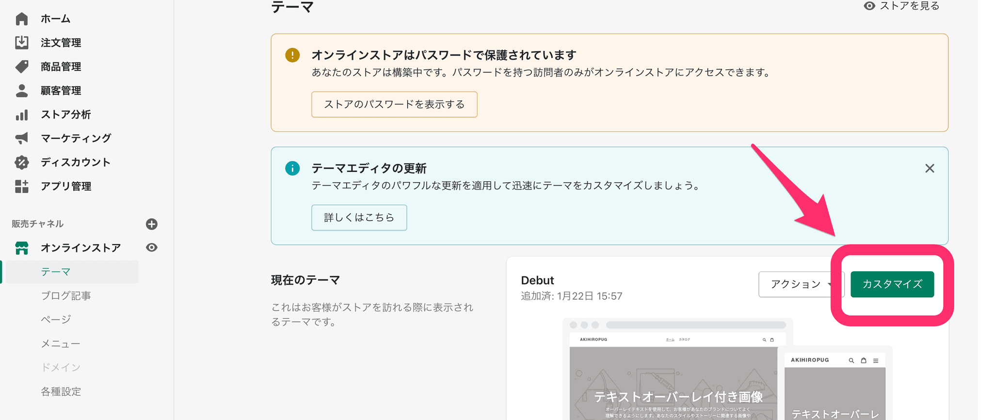Click the marketing megaphone icon
993x420 pixels.
click(22, 139)
